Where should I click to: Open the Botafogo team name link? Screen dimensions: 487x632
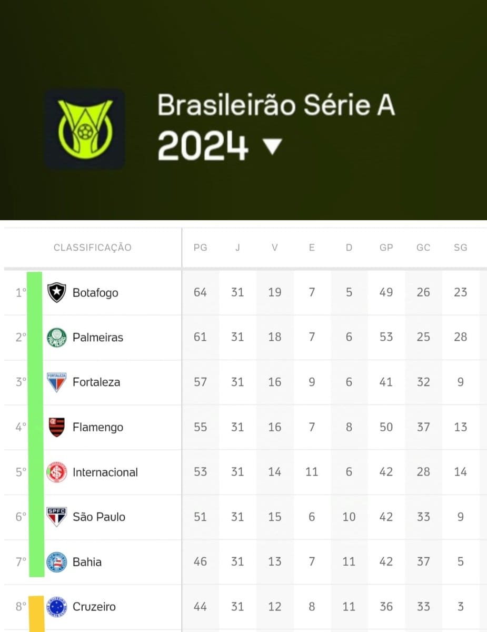pyautogui.click(x=95, y=293)
